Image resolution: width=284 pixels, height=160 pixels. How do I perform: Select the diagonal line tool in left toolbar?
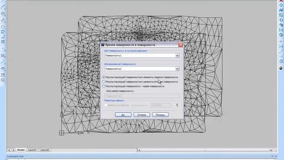pyautogui.click(x=3, y=62)
